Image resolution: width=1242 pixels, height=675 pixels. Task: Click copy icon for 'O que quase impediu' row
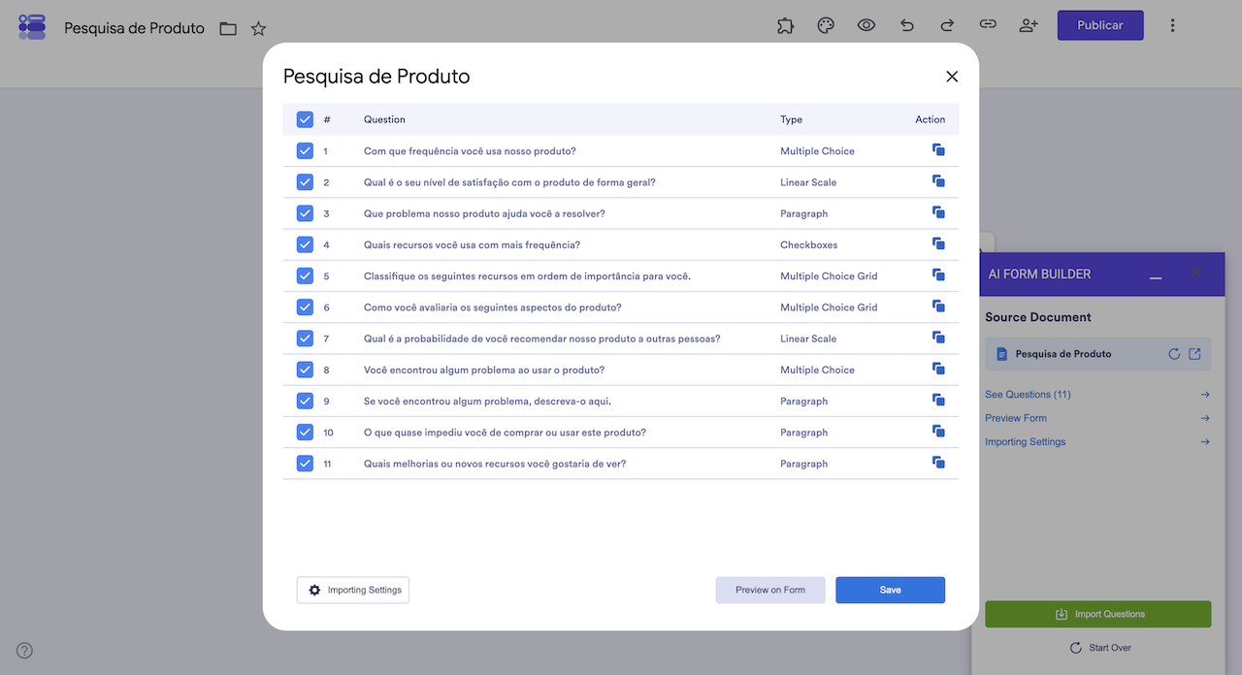click(x=938, y=432)
